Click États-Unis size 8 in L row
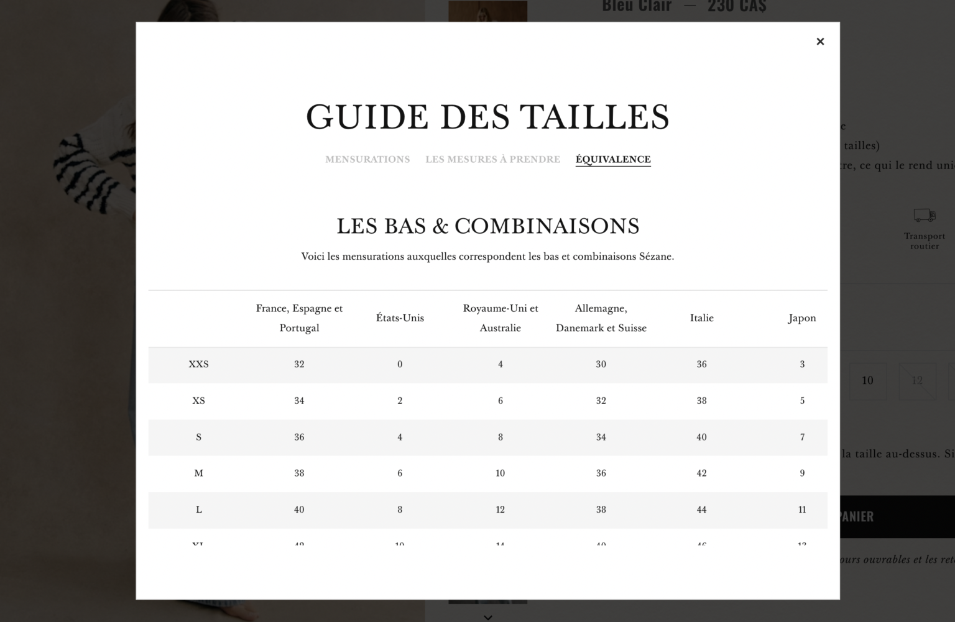 pos(400,510)
